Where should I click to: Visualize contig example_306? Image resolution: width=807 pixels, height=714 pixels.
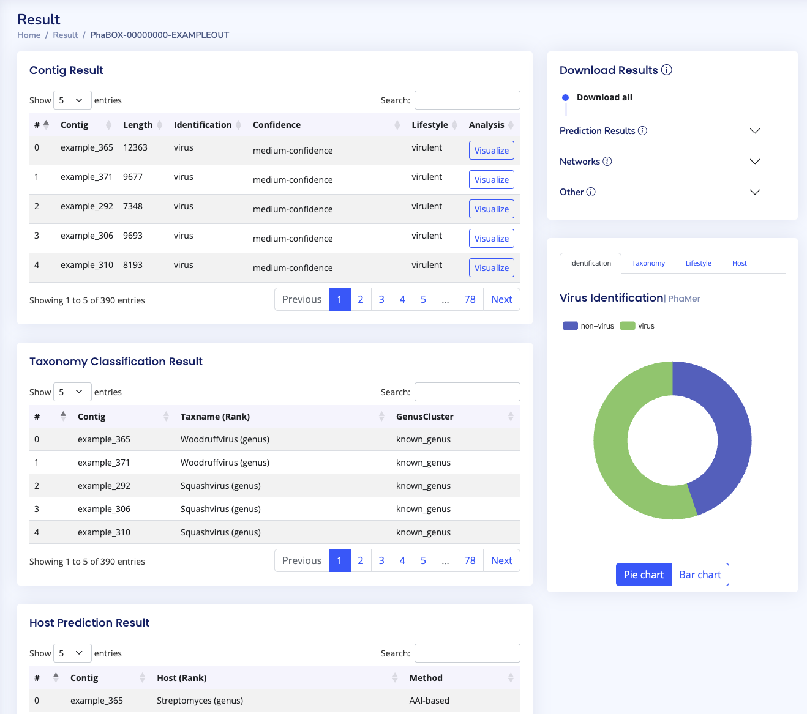(x=492, y=239)
